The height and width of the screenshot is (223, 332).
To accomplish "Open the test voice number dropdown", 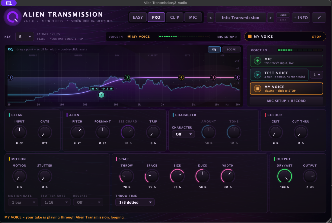I will pyautogui.click(x=317, y=75).
